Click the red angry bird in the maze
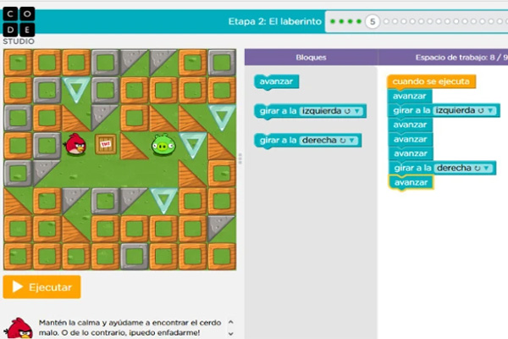Screen dimensions: 508x339 (75, 144)
